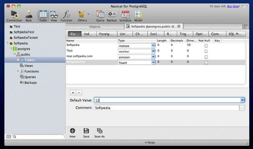Screen dimensions: 253x149
Task: Click the sidebar toggle icon near search
Action: pyautogui.click(x=9, y=137)
